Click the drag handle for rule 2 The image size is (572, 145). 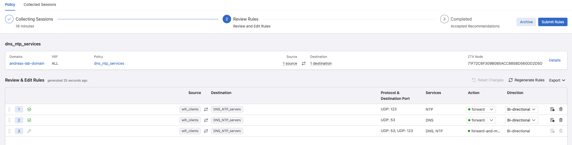[x=9, y=120]
